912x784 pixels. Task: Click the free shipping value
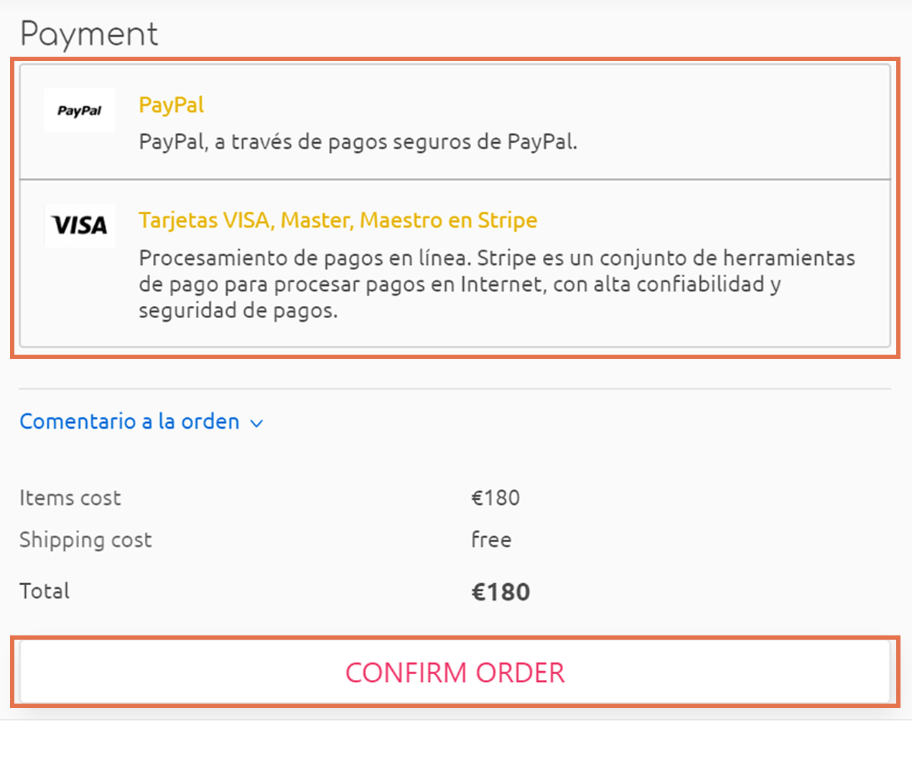coord(491,540)
